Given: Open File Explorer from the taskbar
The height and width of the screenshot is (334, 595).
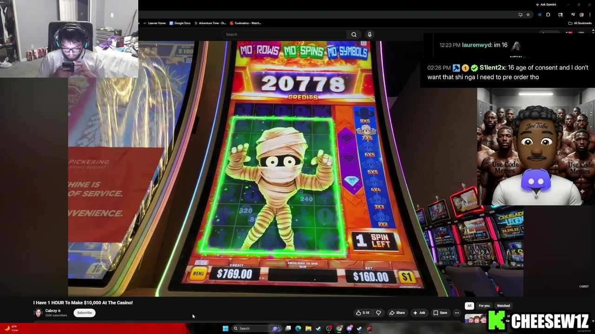Looking at the screenshot, I should coord(308,328).
